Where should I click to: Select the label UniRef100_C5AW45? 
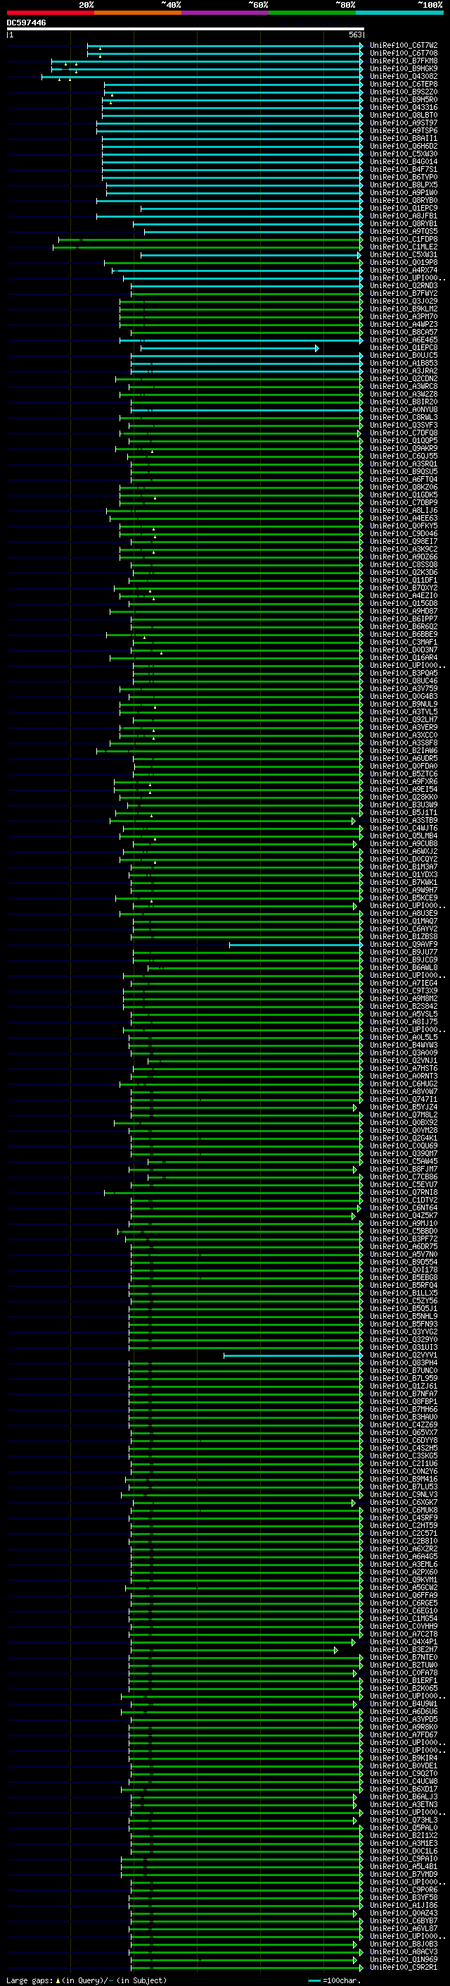(403, 1161)
